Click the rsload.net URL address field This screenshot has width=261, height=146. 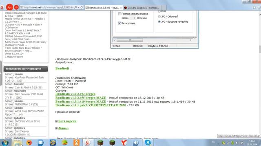pos(49,7)
